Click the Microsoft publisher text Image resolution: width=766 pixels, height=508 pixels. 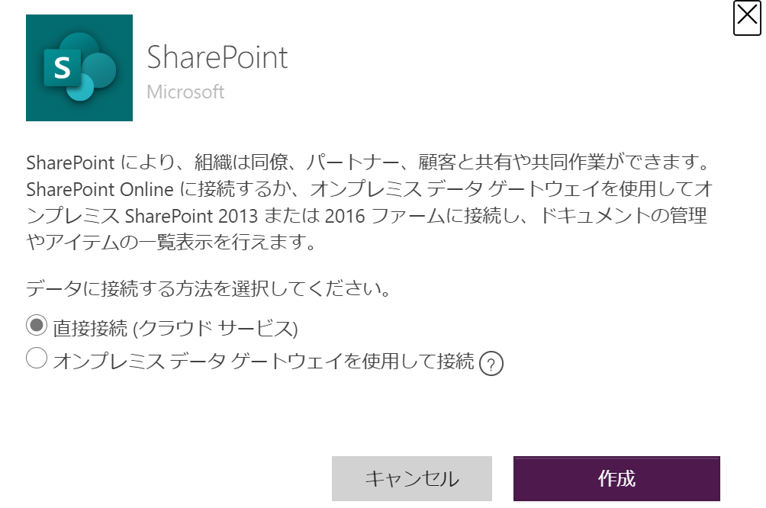[185, 92]
